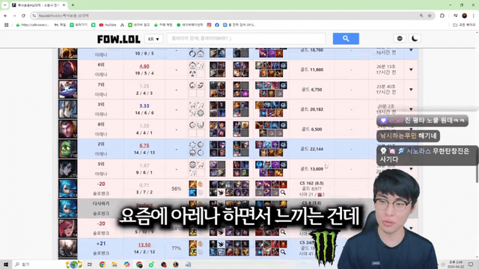The image size is (479, 269).
Task: Open Chrome from the taskbar
Action: (103, 265)
